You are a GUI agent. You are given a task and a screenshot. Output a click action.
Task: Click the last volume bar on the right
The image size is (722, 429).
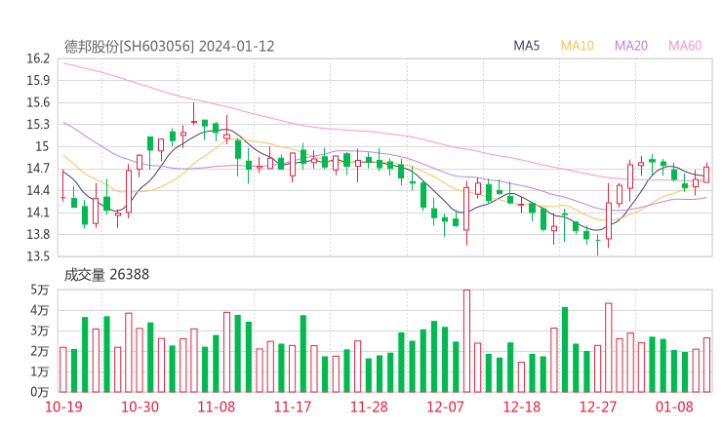point(706,365)
